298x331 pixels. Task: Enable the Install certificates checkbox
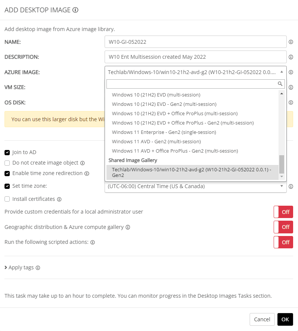click(7, 199)
